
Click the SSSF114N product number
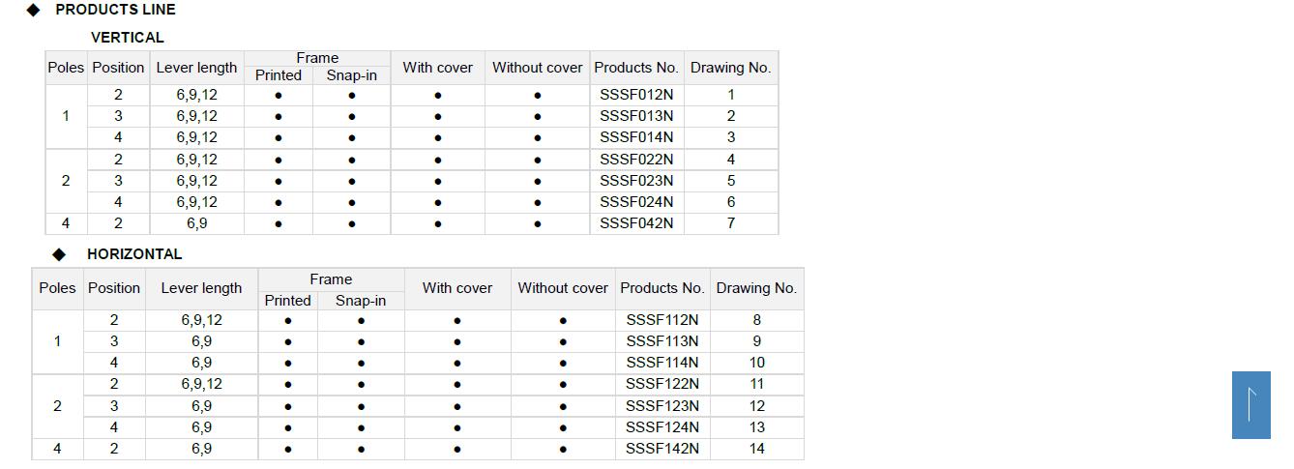pos(662,363)
